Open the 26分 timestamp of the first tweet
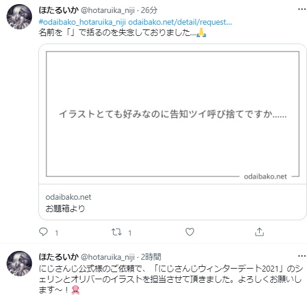Image resolution: width=307 pixels, height=301 pixels. click(149, 10)
